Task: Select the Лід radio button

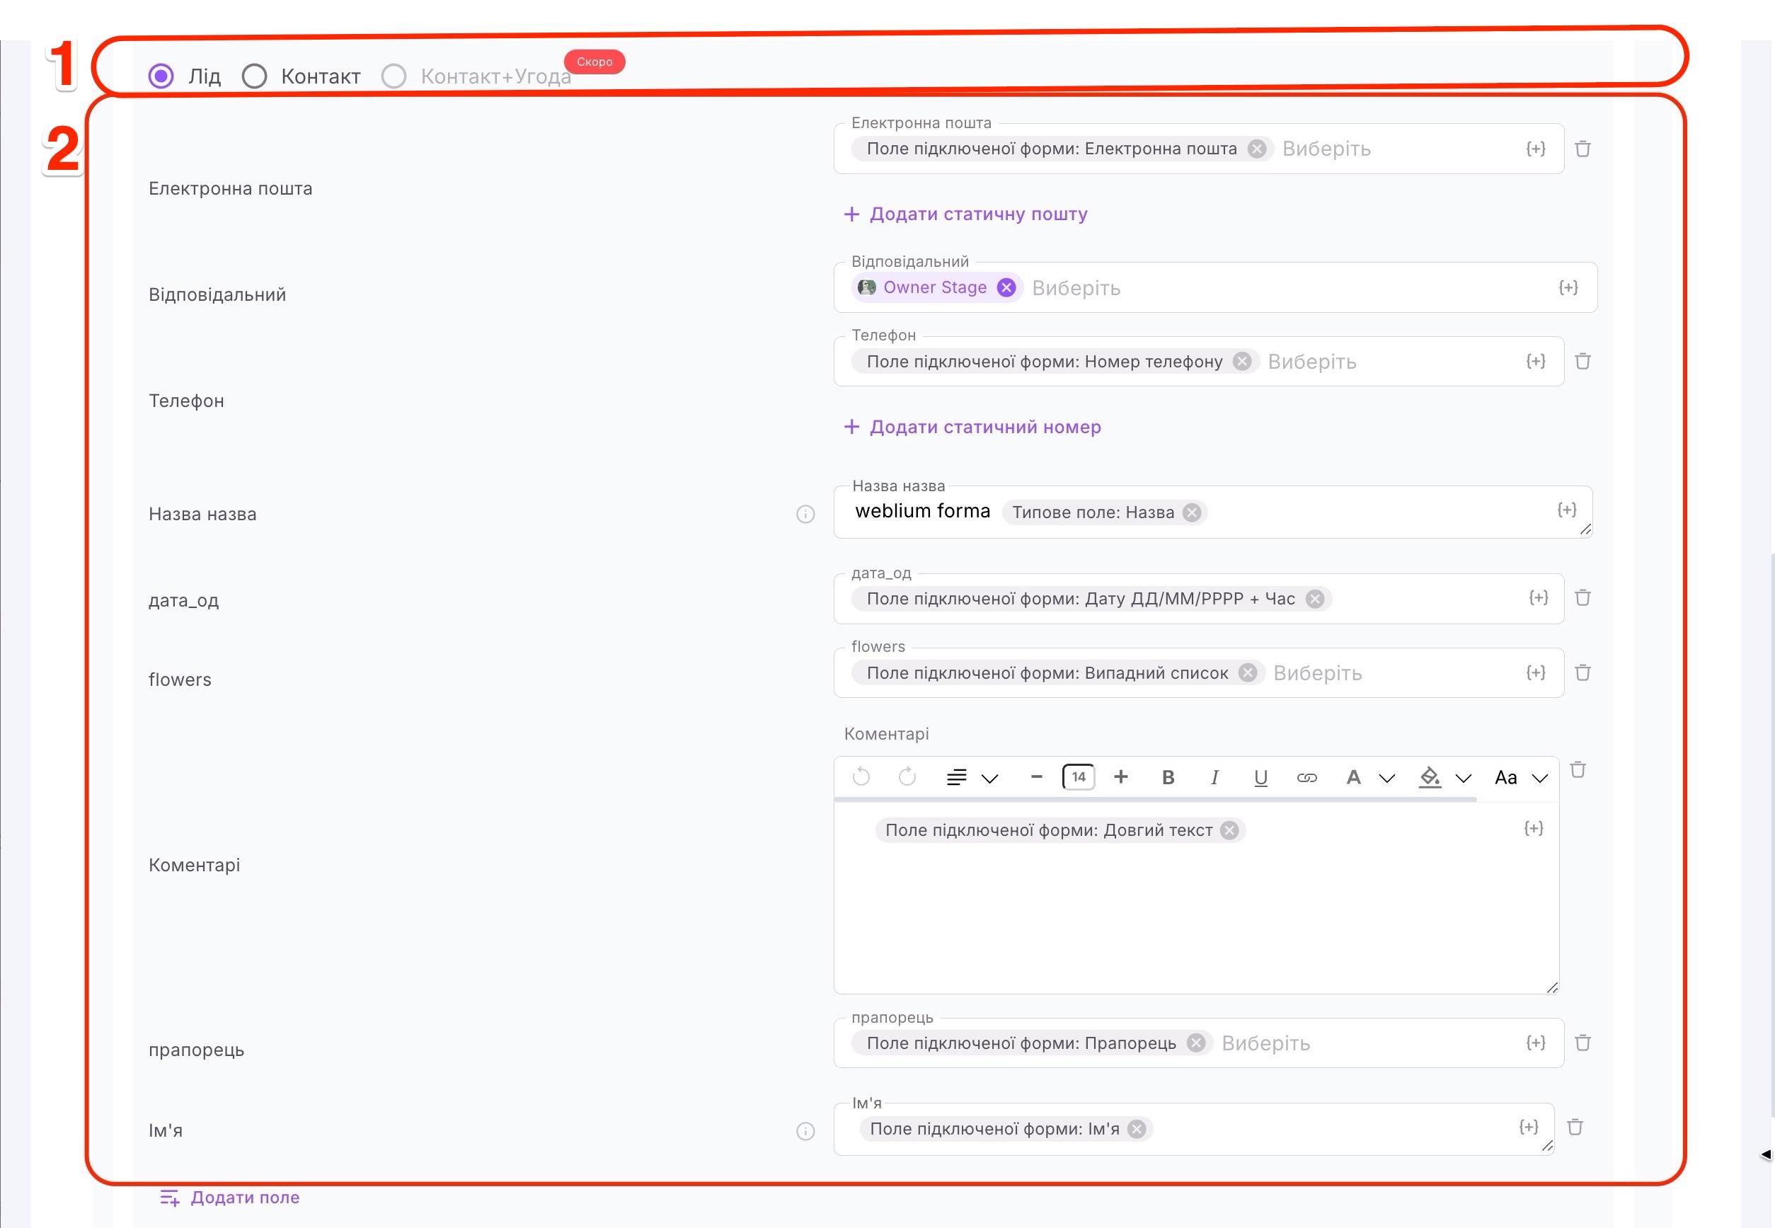Action: [x=161, y=76]
